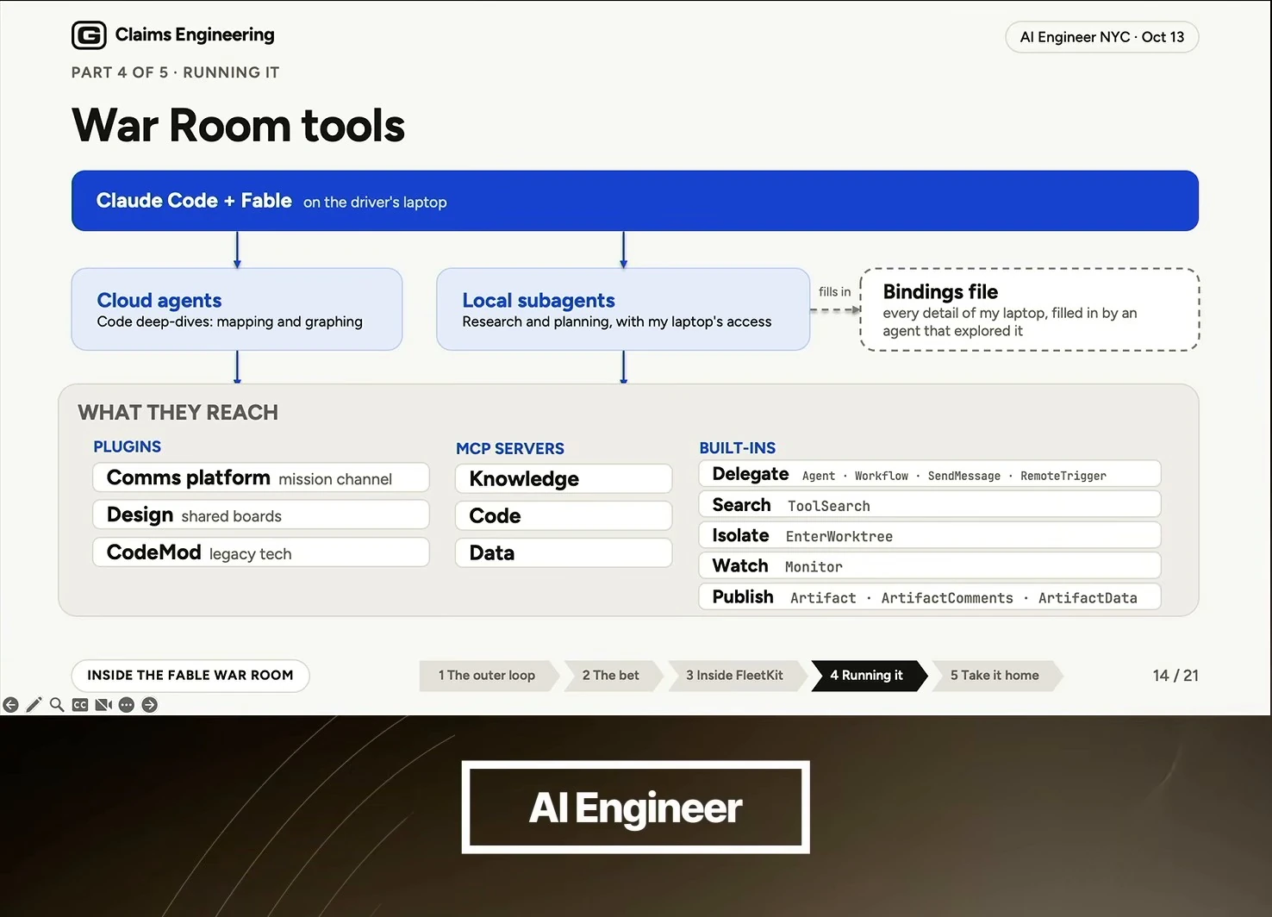1272x917 pixels.
Task: Select the '4 Running it' section
Action: tap(868, 676)
